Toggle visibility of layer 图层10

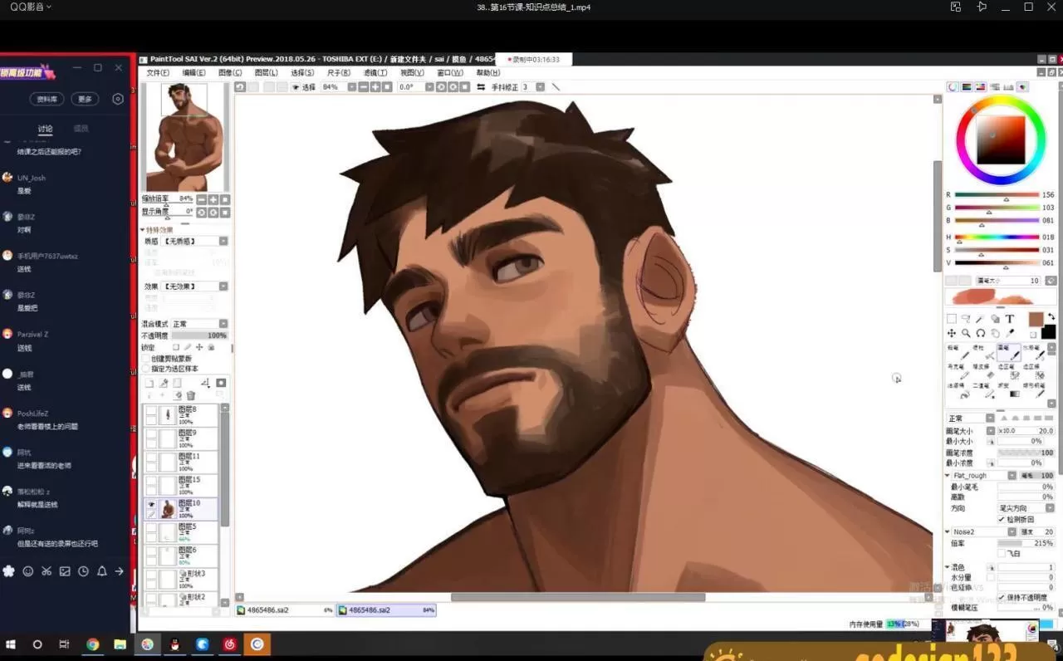151,504
